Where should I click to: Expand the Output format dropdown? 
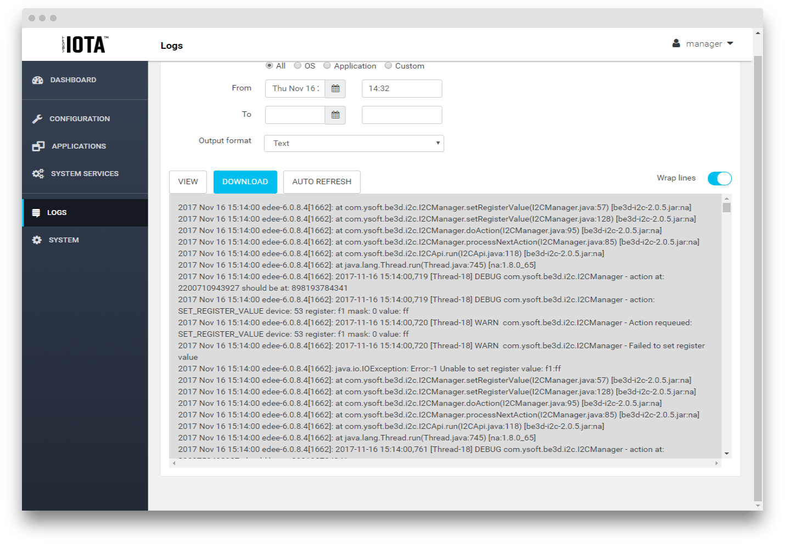(354, 144)
